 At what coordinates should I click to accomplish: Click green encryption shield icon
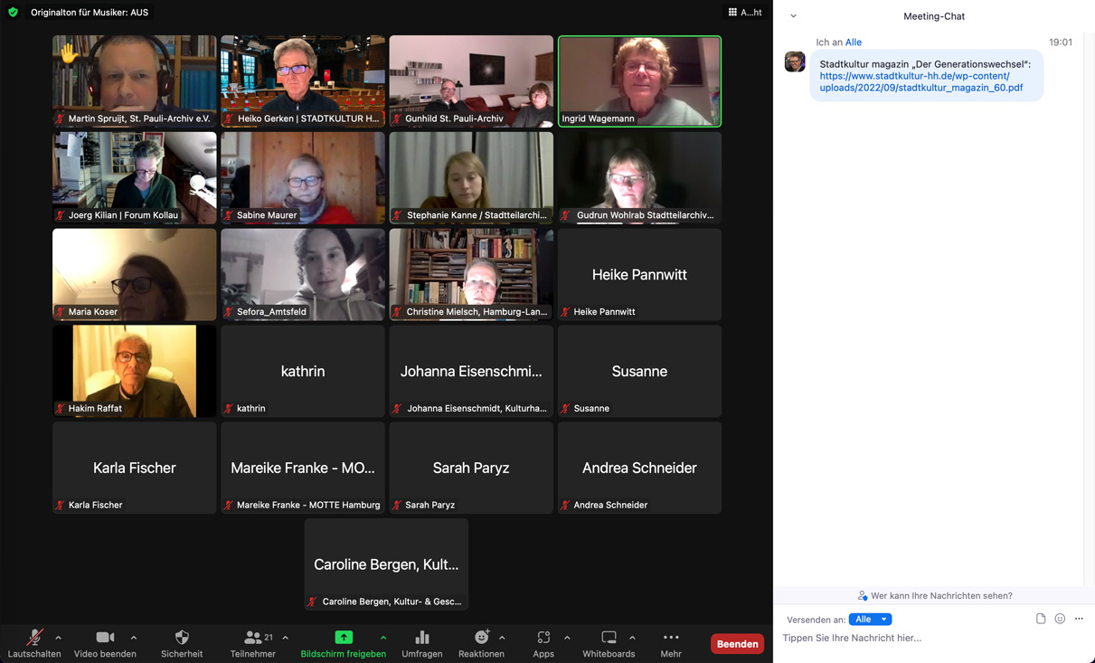click(13, 13)
